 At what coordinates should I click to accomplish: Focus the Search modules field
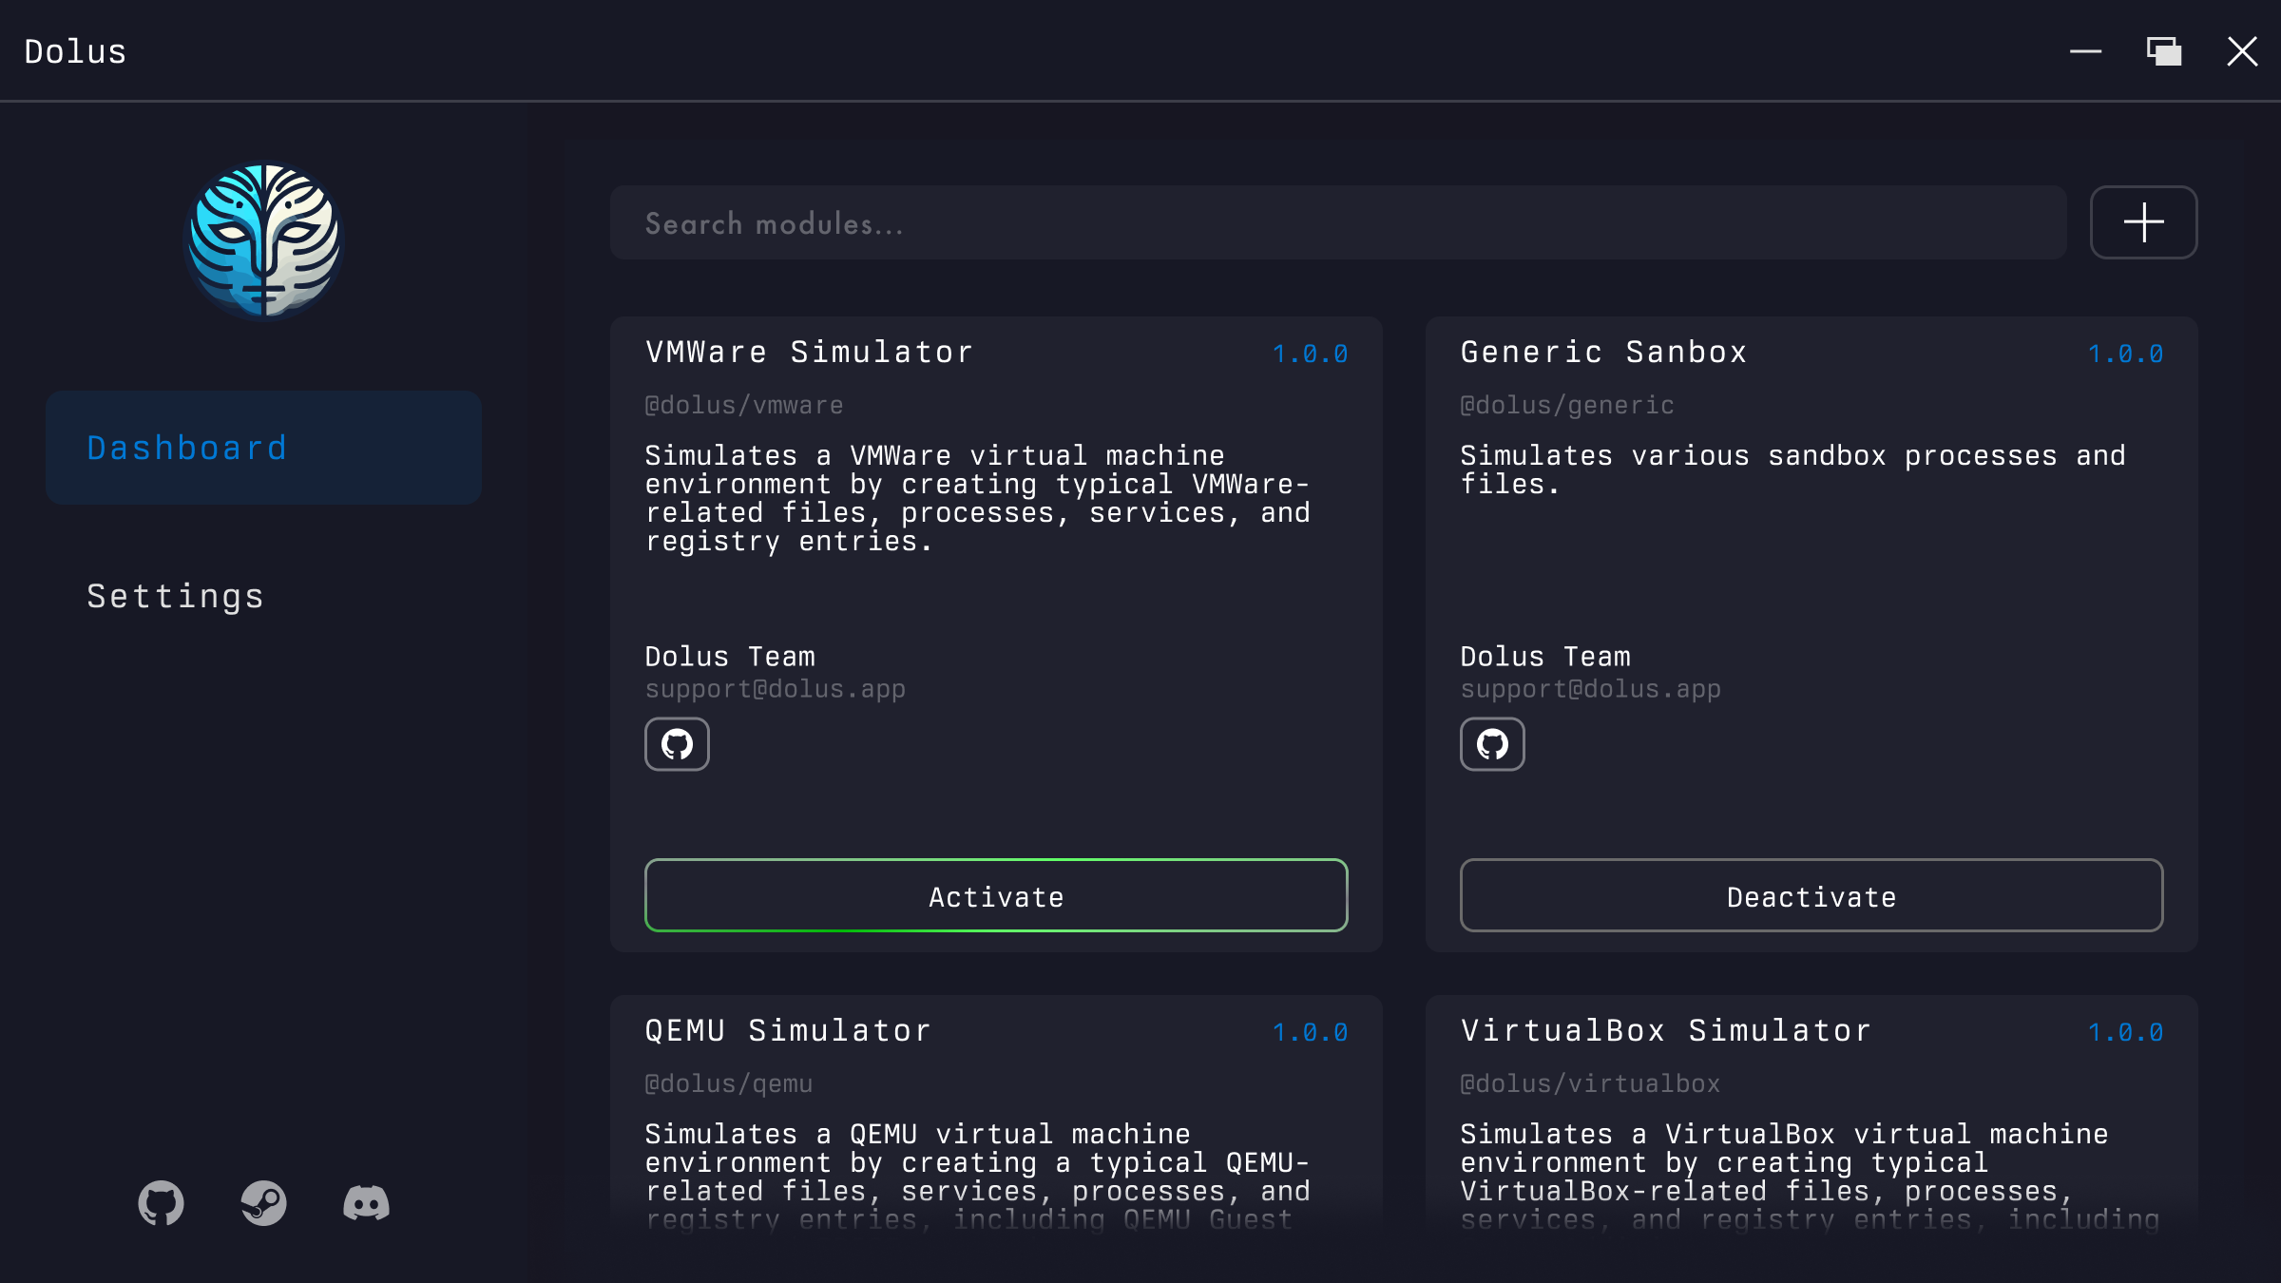coord(1338,223)
